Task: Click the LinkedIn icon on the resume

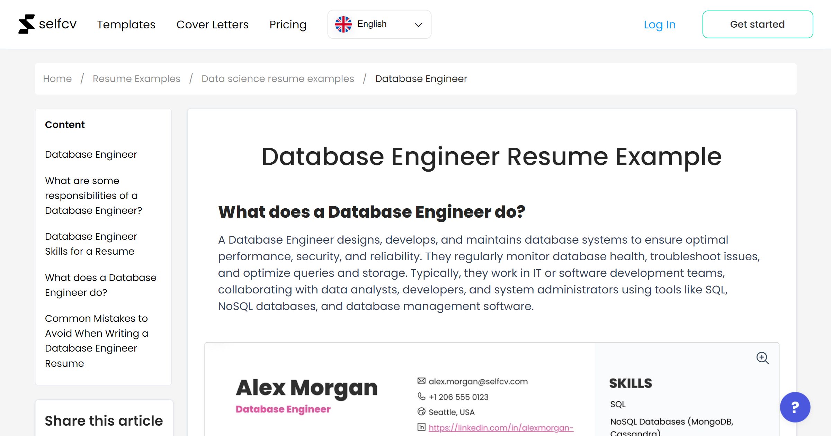Action: (421, 427)
